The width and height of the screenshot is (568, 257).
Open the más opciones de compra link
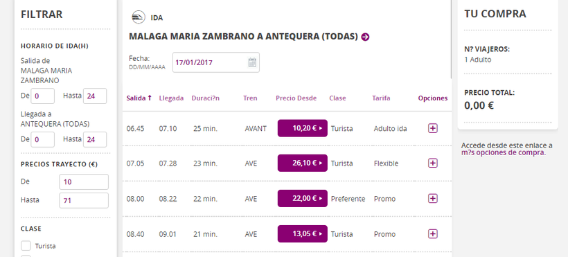[503, 152]
